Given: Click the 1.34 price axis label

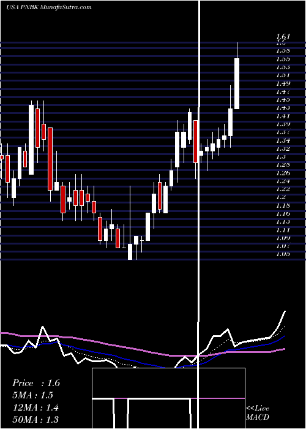Looking at the screenshot, I should click(x=283, y=140).
